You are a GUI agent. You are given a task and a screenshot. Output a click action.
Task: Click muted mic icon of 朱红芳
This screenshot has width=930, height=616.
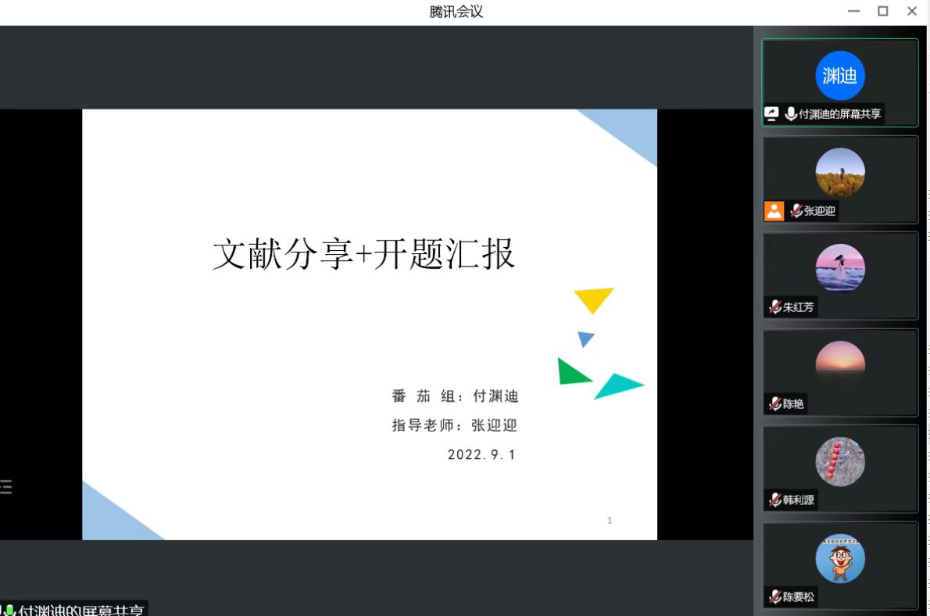tap(774, 306)
